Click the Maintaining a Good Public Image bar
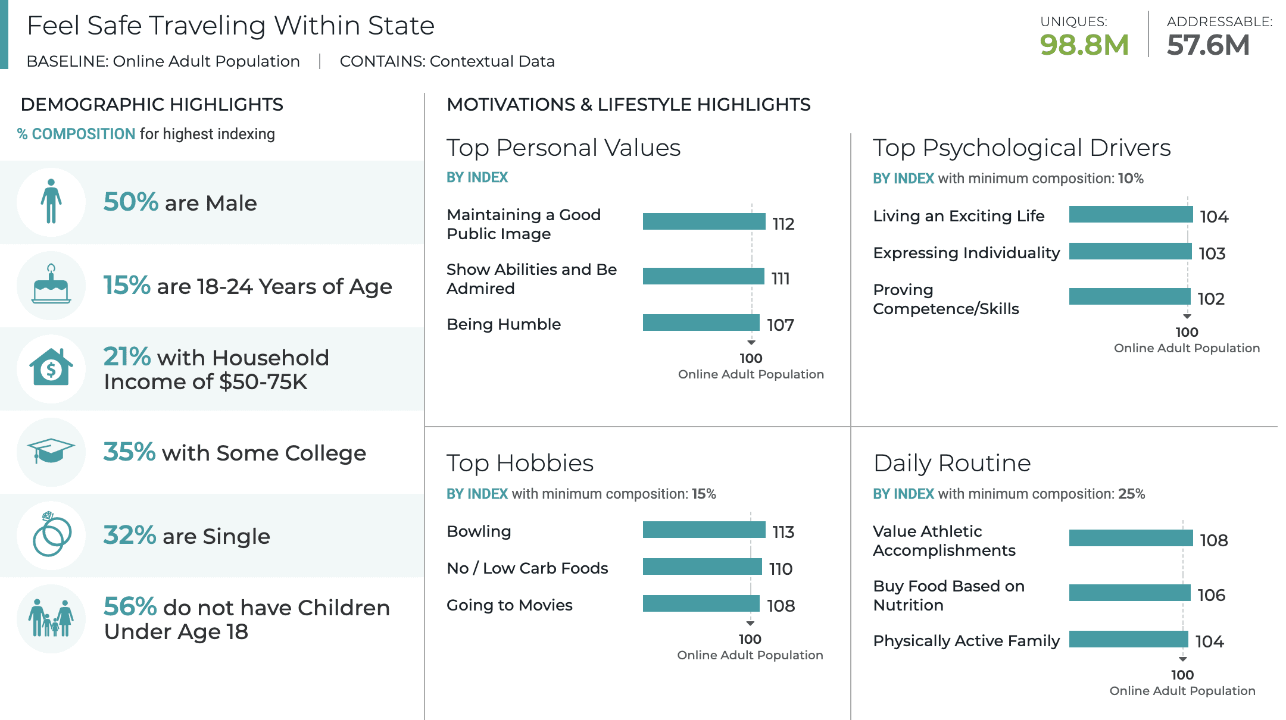 tap(704, 221)
